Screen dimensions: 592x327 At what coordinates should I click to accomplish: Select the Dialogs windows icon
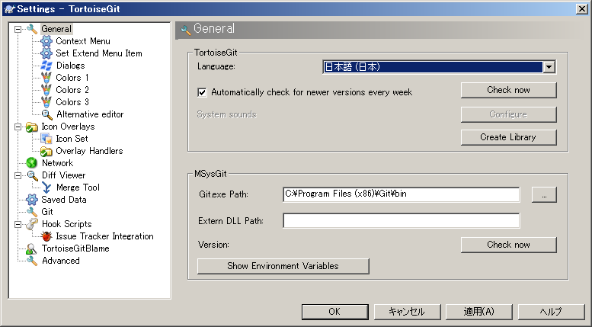[x=46, y=66]
